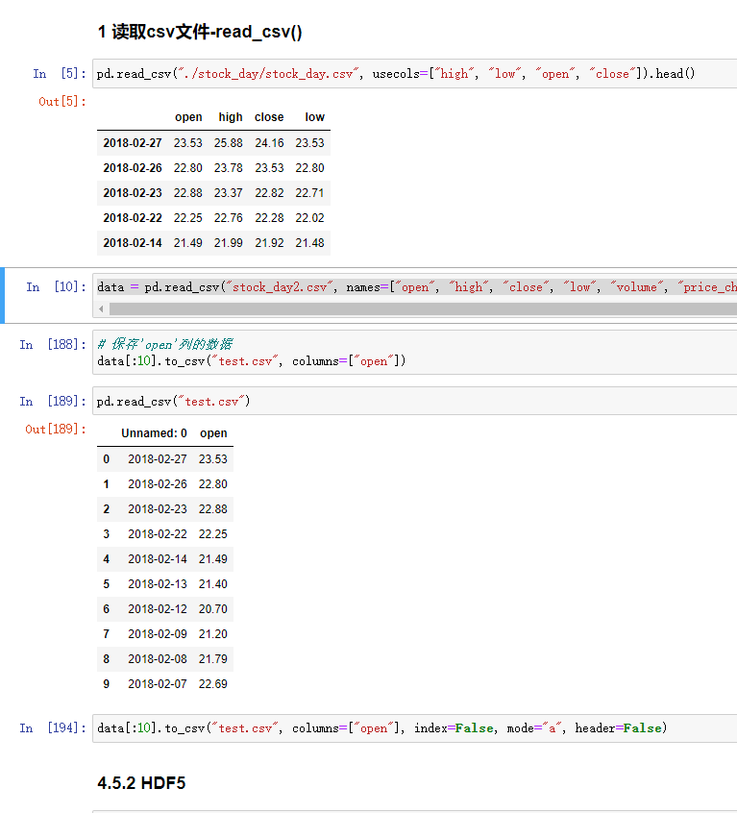The height and width of the screenshot is (813, 737).
Task: Click the 'Out[189]:' output prompt
Action: pyautogui.click(x=56, y=430)
